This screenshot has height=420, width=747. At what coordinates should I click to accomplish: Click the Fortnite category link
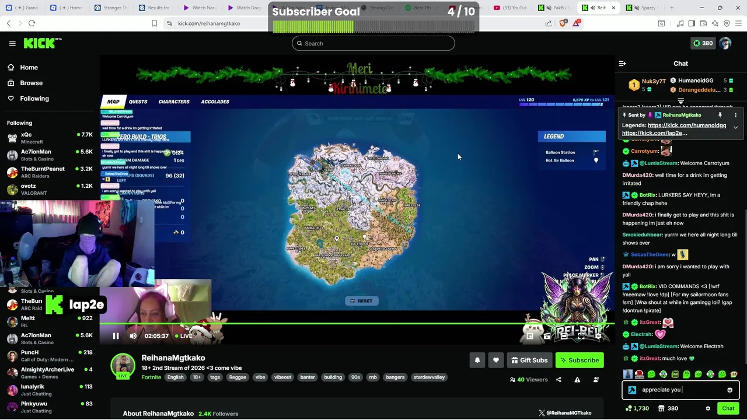click(151, 377)
